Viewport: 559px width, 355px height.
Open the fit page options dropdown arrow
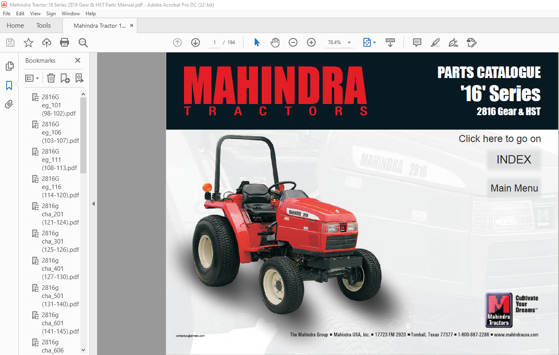click(375, 43)
